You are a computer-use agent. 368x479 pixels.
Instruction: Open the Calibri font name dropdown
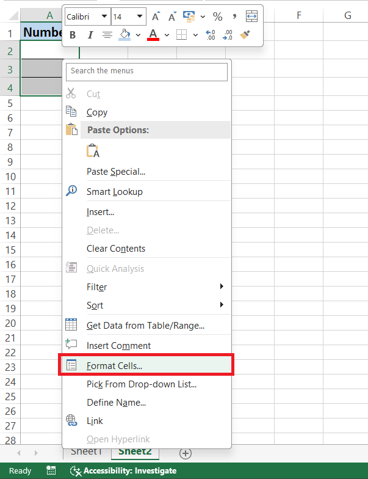tap(104, 16)
